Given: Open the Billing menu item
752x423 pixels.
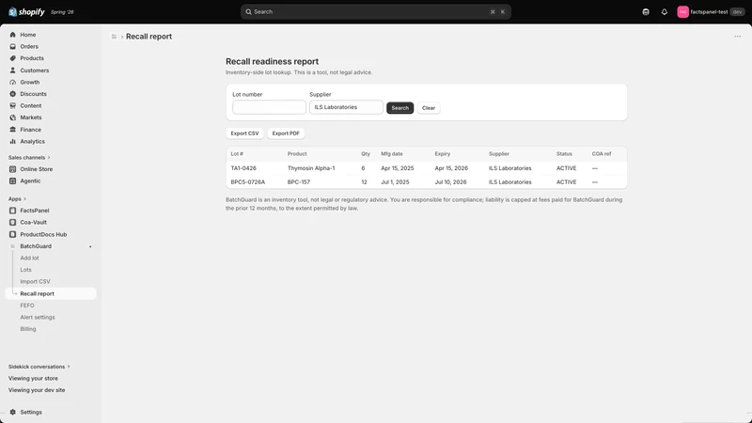Looking at the screenshot, I should point(28,329).
